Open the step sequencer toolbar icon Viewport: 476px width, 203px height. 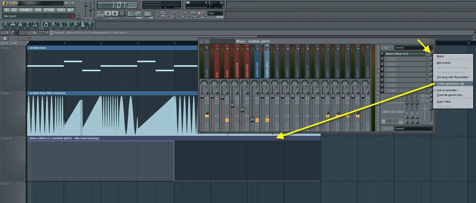(13, 24)
